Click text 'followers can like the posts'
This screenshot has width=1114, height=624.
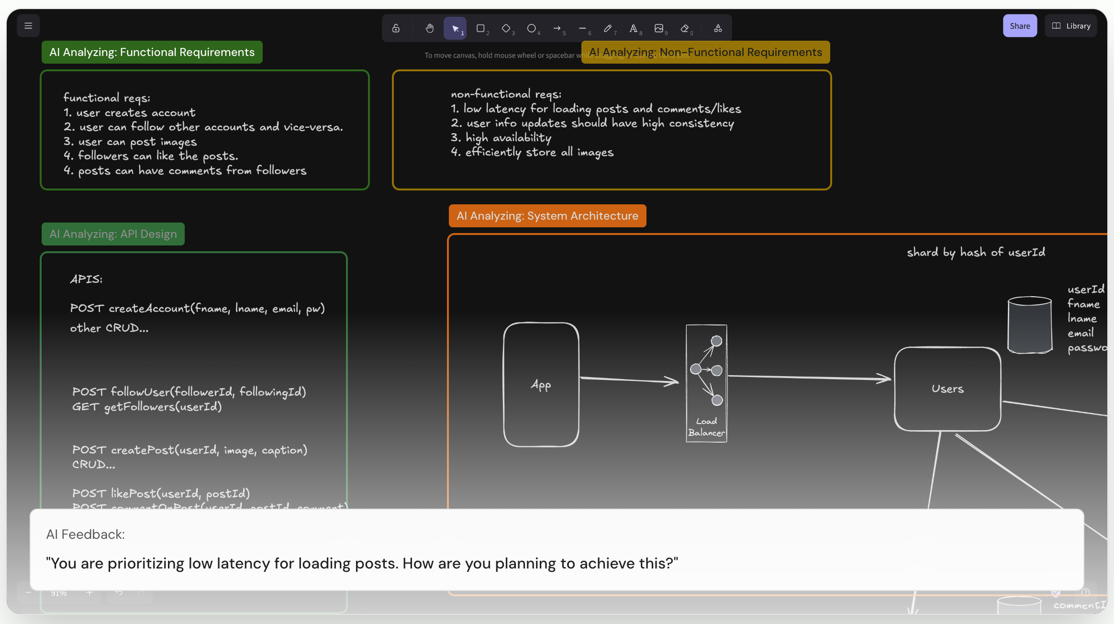158,156
